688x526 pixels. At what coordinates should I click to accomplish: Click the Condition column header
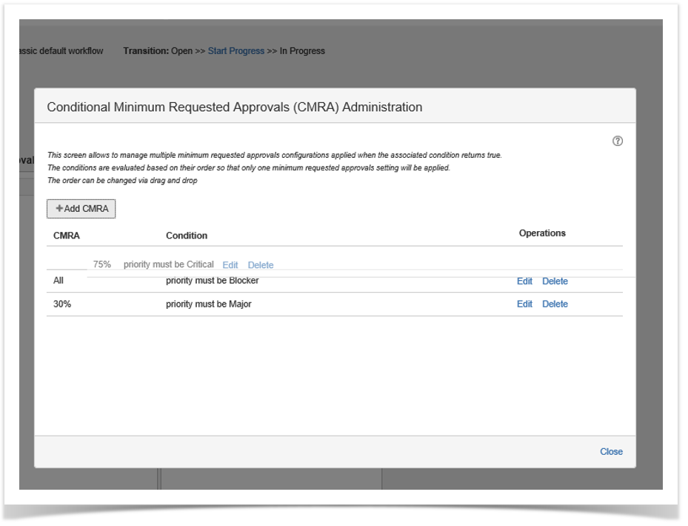point(186,236)
